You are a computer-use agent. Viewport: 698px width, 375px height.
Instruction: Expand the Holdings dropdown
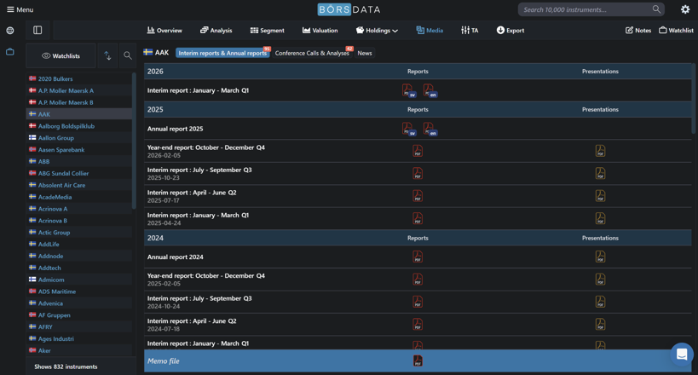(377, 31)
